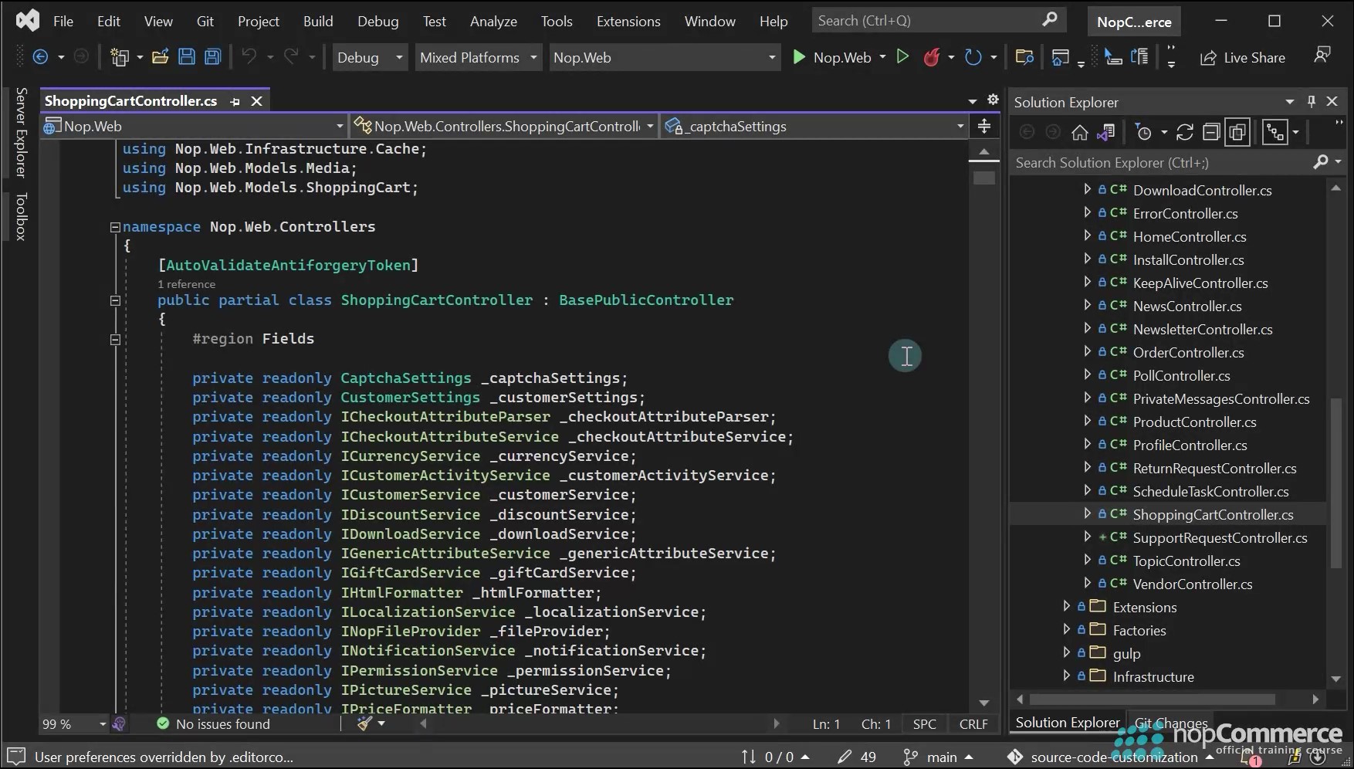The image size is (1354, 769).
Task: Open the File menu
Action: click(x=63, y=21)
